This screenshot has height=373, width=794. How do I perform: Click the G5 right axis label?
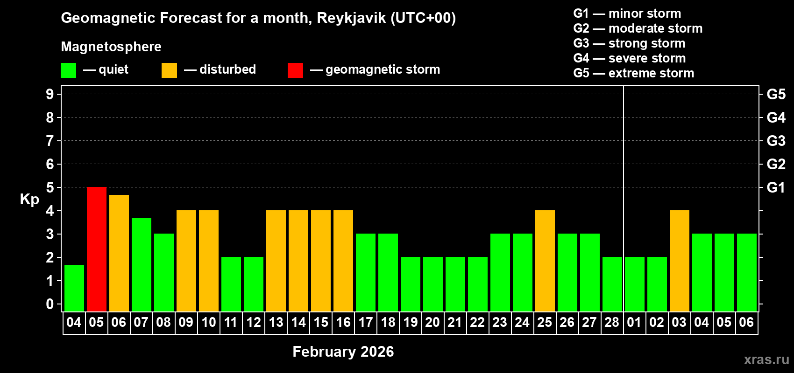click(776, 94)
